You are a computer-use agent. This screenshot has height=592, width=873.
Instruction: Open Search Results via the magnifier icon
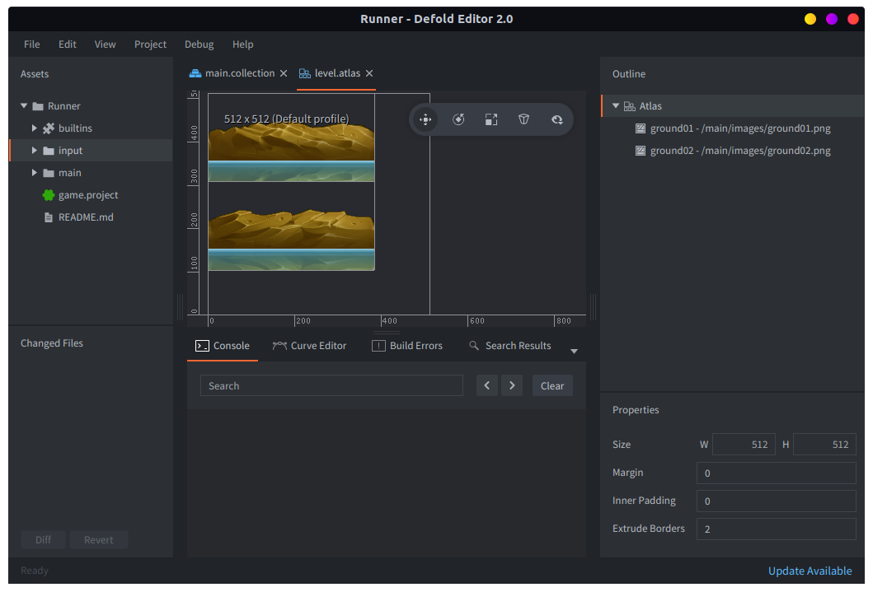pyautogui.click(x=472, y=346)
